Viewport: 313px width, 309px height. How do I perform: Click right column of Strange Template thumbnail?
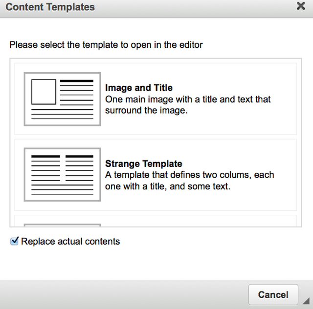[79, 168]
